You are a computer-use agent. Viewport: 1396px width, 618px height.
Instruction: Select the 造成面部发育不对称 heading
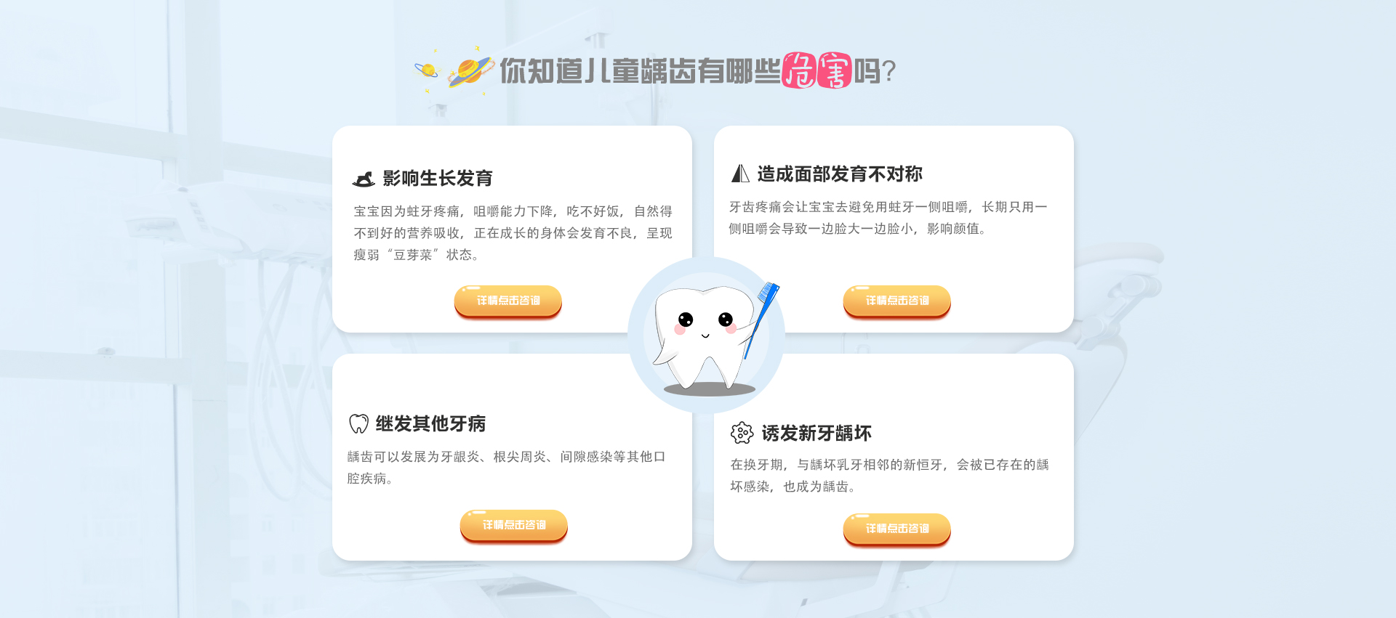coord(840,174)
